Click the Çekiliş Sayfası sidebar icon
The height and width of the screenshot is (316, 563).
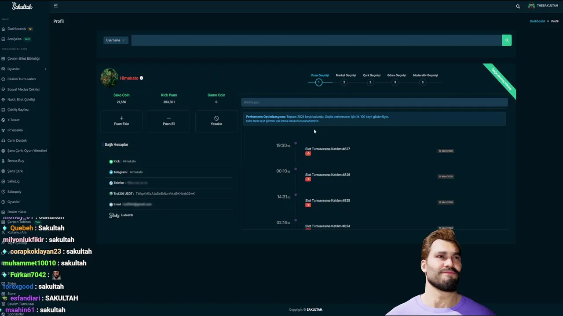click(x=4, y=110)
